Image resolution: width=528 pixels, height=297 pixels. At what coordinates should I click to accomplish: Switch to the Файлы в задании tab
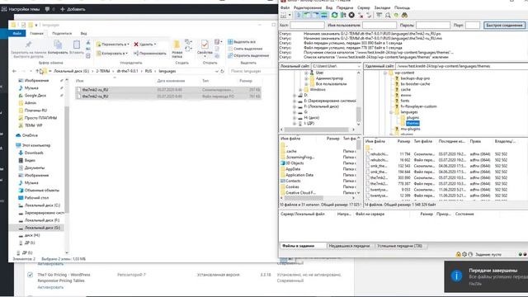point(299,246)
